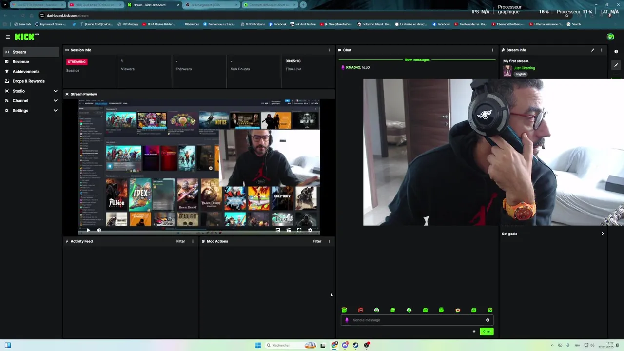624x351 pixels.
Task: Click the angry red emote
Action: (x=361, y=310)
